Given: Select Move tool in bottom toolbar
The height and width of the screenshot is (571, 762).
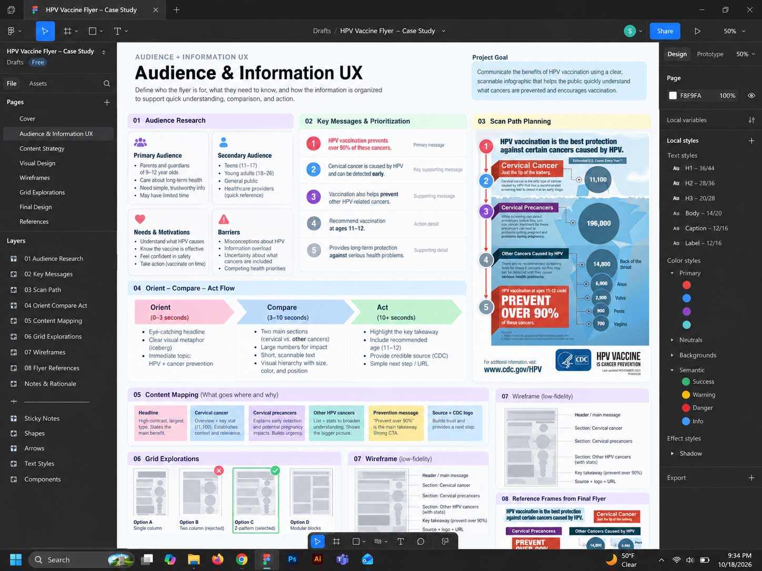Looking at the screenshot, I should (x=317, y=541).
